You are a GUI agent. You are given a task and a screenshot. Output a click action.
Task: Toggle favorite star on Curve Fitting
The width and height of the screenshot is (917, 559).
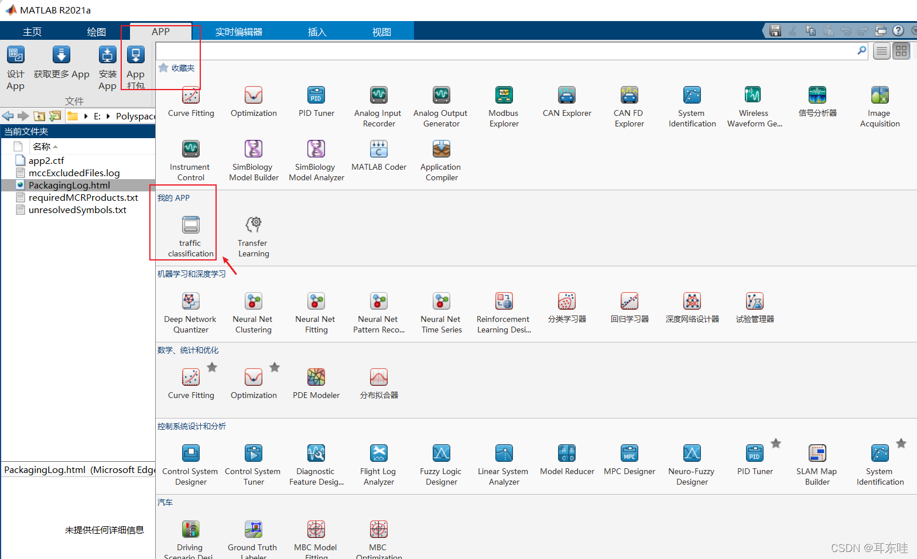(212, 368)
